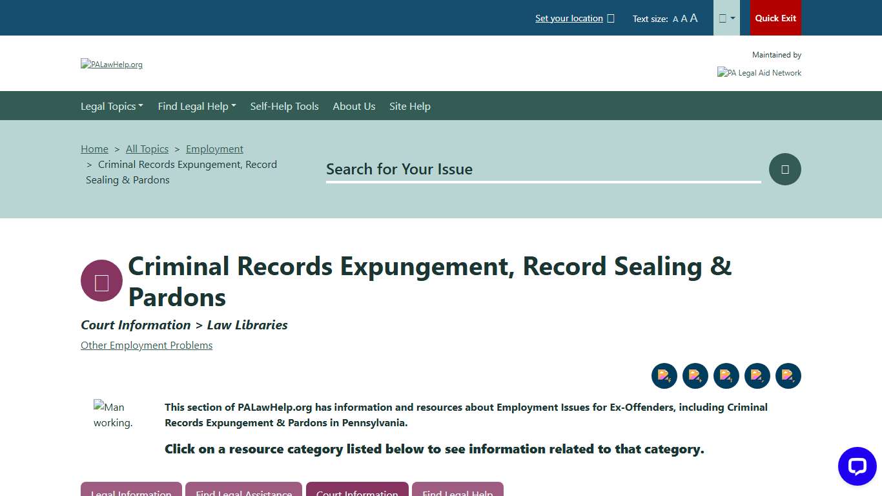Open the About Us menu item
This screenshot has width=882, height=496.
click(354, 106)
